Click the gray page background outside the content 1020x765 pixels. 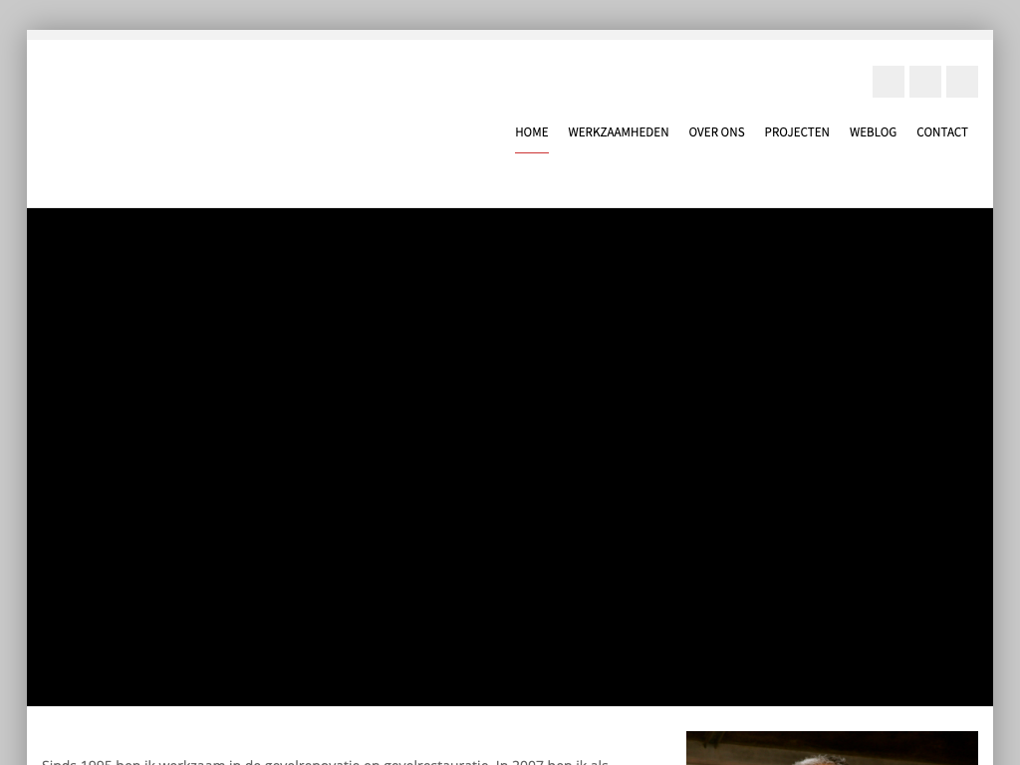pyautogui.click(x=12, y=398)
